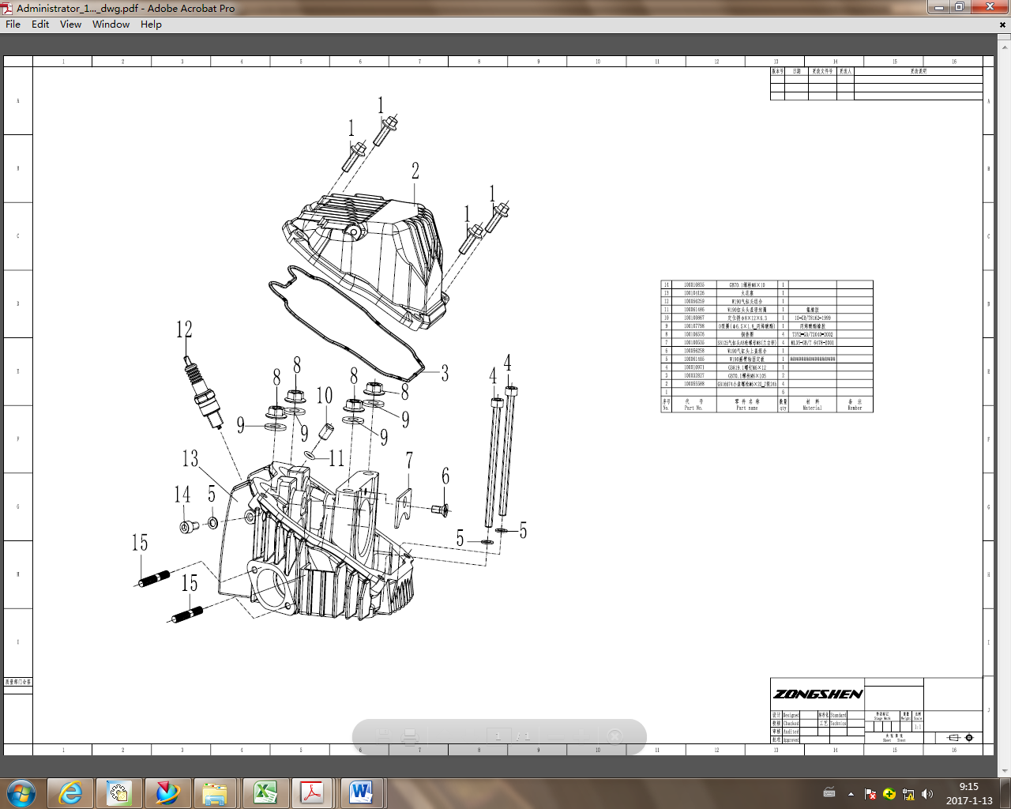Click the Save icon on the floating toolbar
Screen dimensions: 1011x809
click(x=383, y=736)
